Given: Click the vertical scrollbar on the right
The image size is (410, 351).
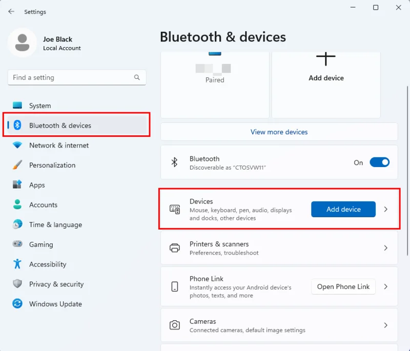Looking at the screenshot, I should [x=407, y=171].
